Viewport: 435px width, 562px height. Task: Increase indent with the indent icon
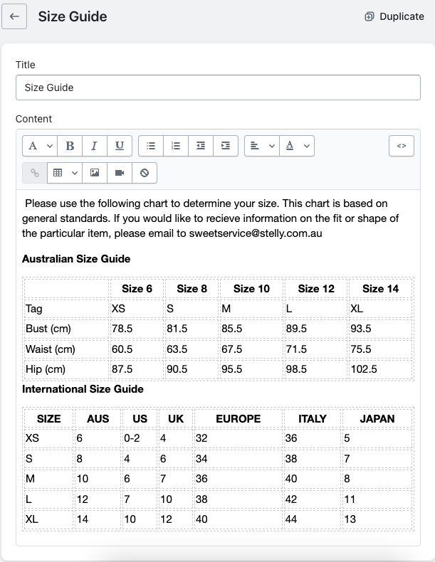pos(225,146)
